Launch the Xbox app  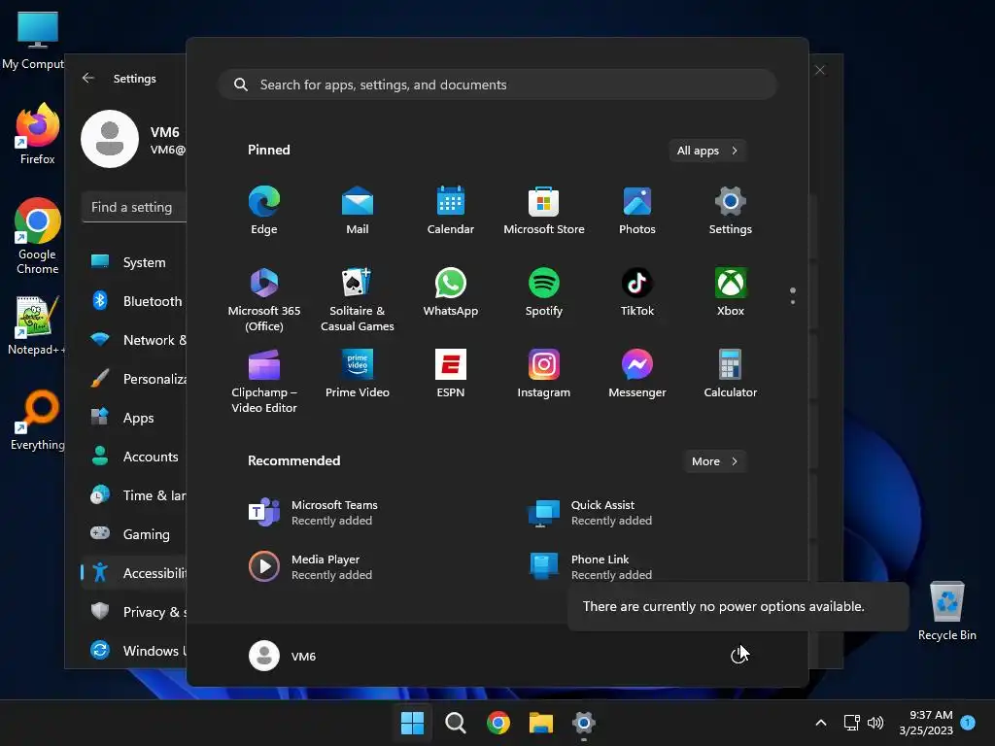(731, 292)
